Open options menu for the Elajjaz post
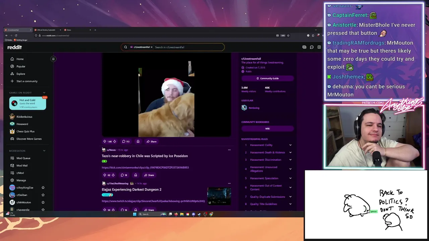The image size is (429, 241). coord(229,183)
